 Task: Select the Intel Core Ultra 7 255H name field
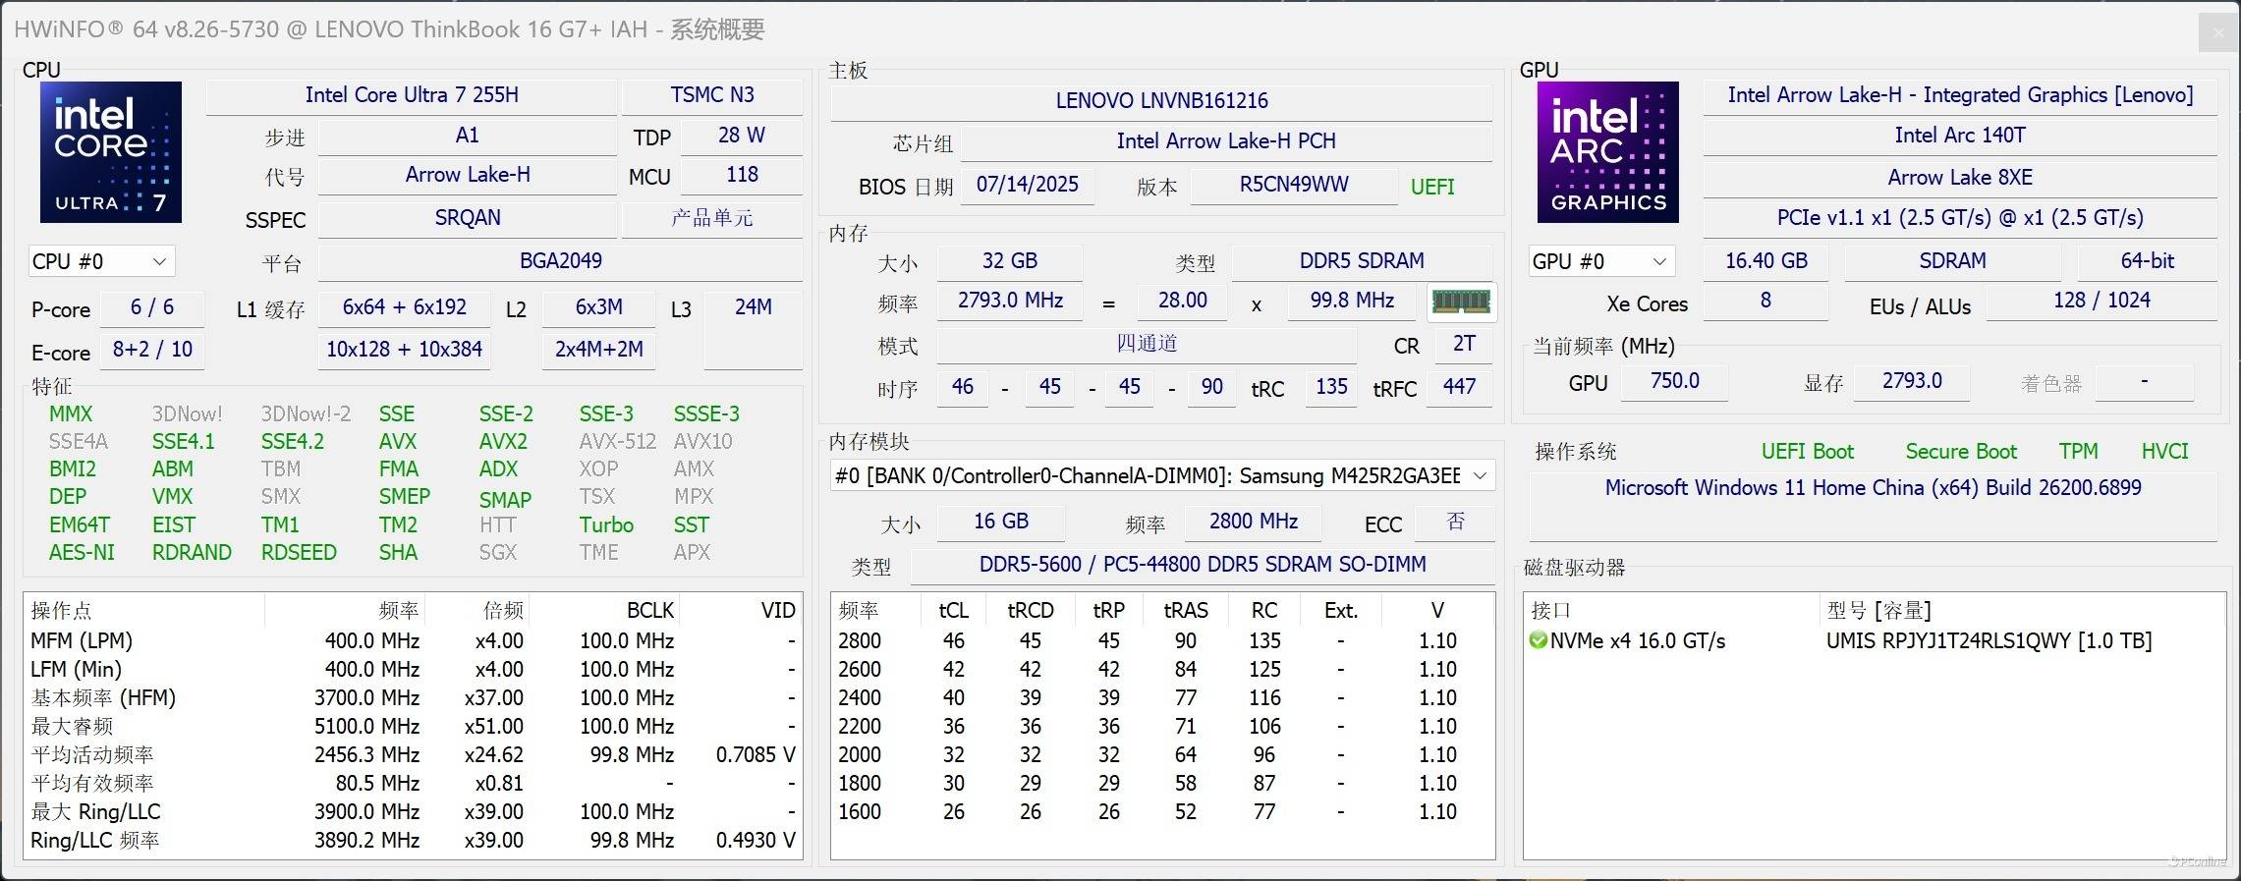point(411,95)
